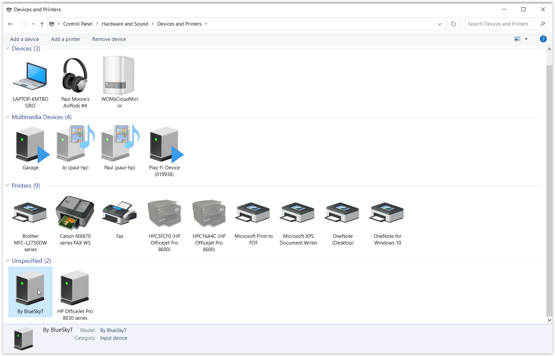555x356 pixels.
Task: Navigate to Control Panel breadcrumb
Action: pos(78,24)
